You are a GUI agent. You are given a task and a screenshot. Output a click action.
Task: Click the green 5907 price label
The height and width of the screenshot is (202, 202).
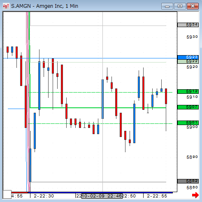tap(188, 107)
